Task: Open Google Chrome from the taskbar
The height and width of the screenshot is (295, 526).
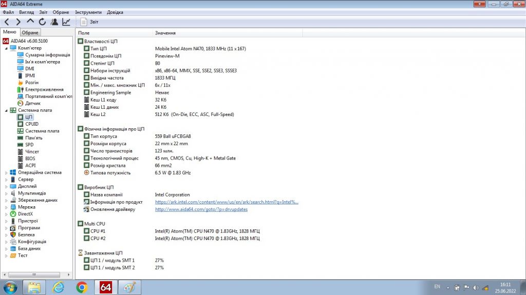Action: click(x=82, y=287)
